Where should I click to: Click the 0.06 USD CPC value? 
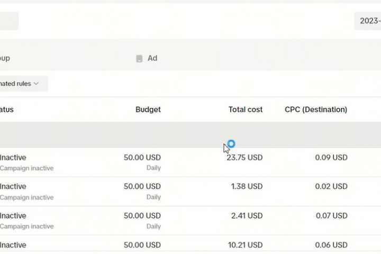click(x=331, y=244)
